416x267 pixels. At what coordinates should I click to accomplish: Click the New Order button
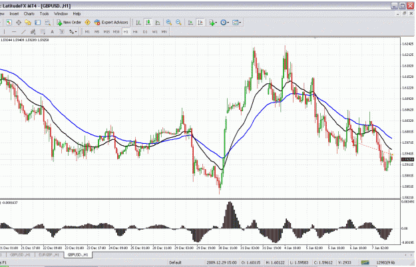(x=69, y=23)
